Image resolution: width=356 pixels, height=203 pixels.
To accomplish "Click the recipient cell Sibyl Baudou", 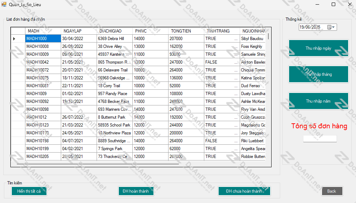I will [253, 39].
